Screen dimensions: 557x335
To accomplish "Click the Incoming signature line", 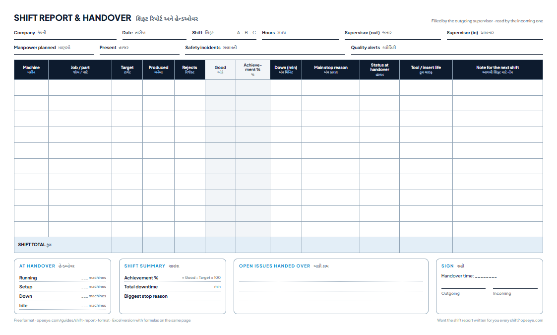I will (515, 288).
